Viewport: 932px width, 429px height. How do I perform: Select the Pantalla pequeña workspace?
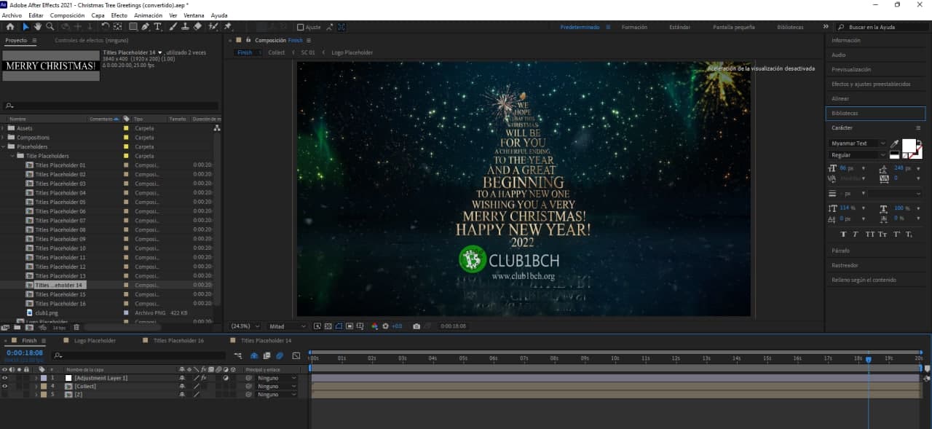[734, 27]
